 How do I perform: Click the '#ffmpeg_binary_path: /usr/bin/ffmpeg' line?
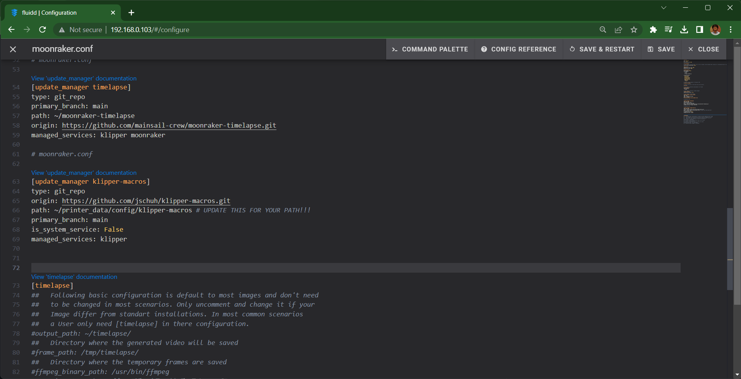[x=100, y=372]
